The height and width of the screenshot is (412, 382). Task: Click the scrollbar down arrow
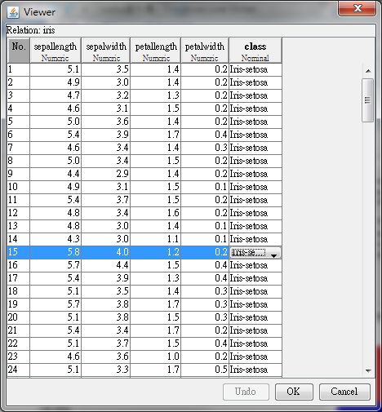pyautogui.click(x=368, y=370)
